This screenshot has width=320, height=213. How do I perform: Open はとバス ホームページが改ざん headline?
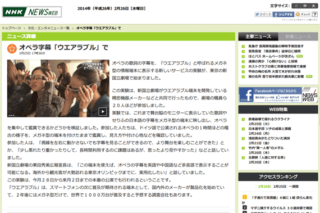tap(271, 56)
